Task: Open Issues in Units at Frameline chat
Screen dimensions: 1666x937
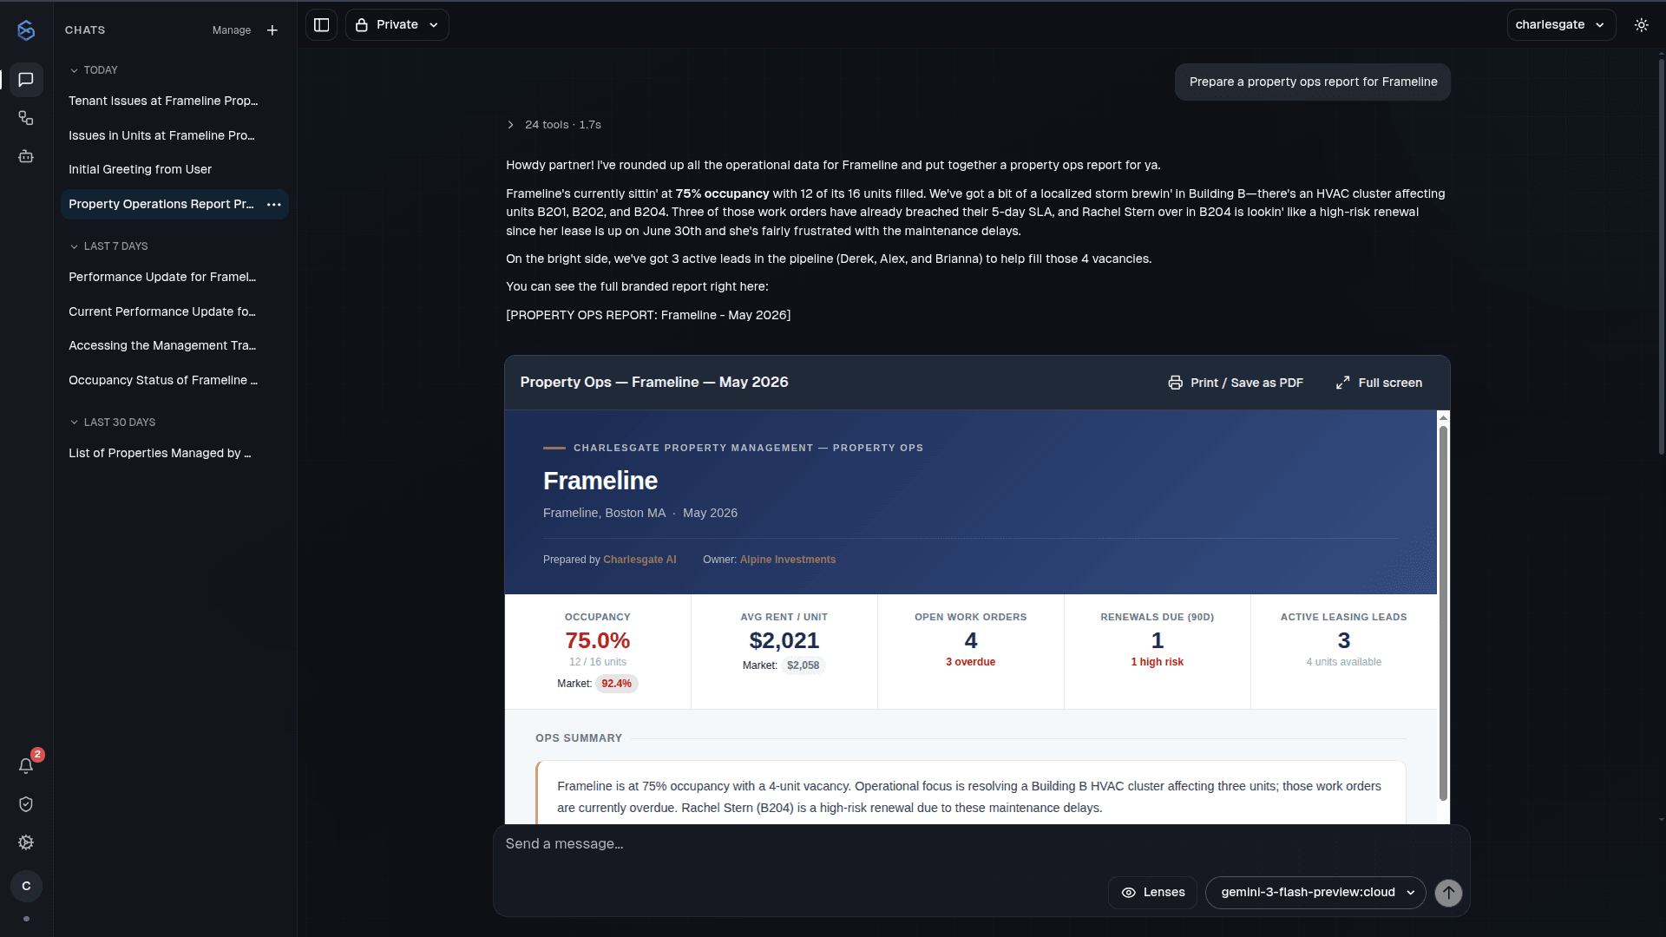Action: click(x=174, y=135)
